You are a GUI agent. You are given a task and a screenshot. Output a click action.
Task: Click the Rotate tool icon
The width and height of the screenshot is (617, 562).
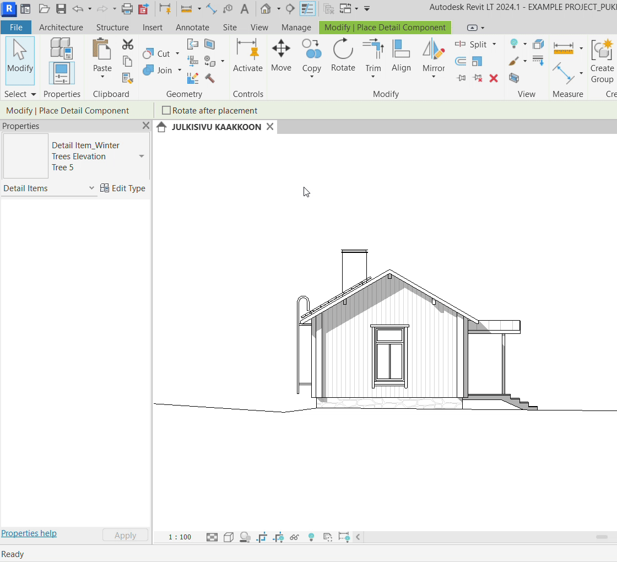coord(343,55)
